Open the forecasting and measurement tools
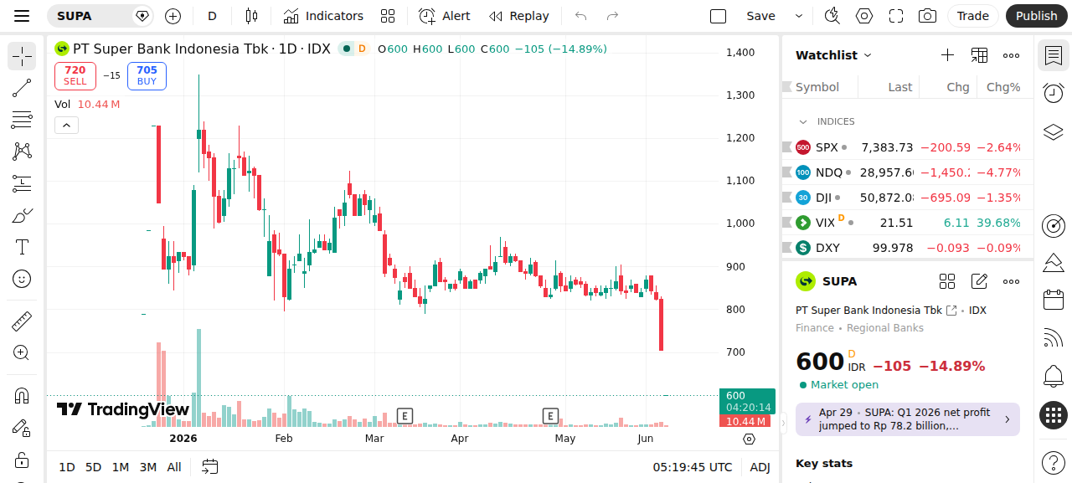 22,183
